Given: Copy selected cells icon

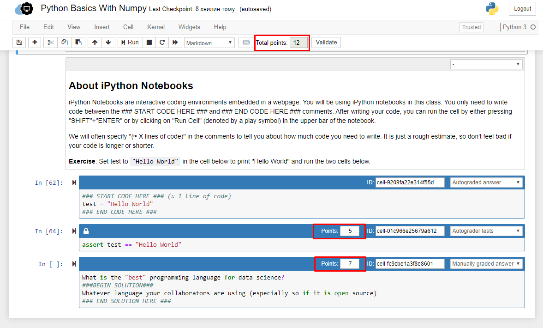Looking at the screenshot, I should (x=65, y=43).
